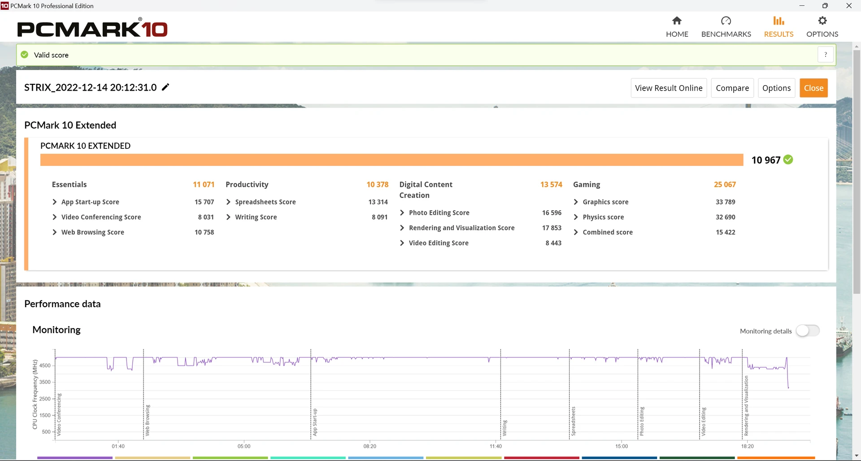
Task: Click the question mark help button
Action: coord(826,55)
